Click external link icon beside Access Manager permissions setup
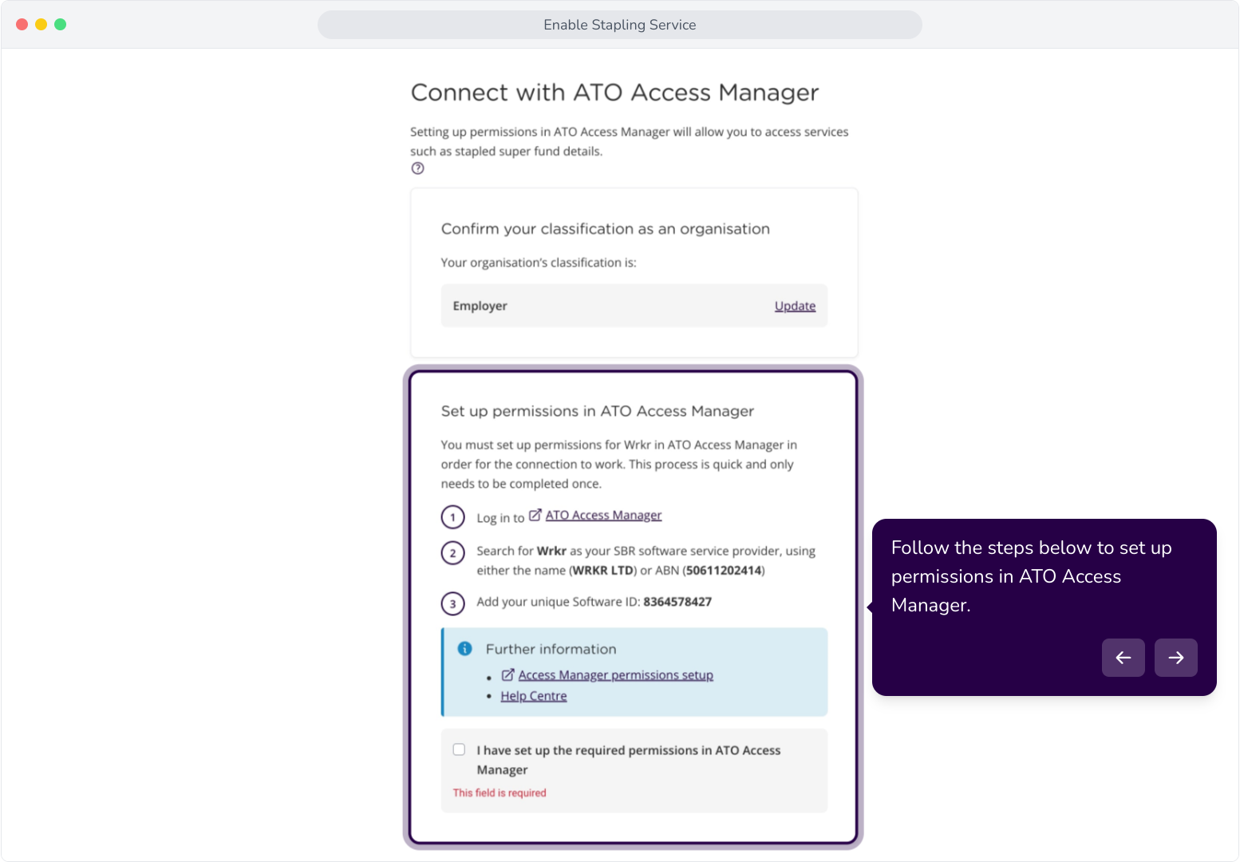 (x=507, y=675)
